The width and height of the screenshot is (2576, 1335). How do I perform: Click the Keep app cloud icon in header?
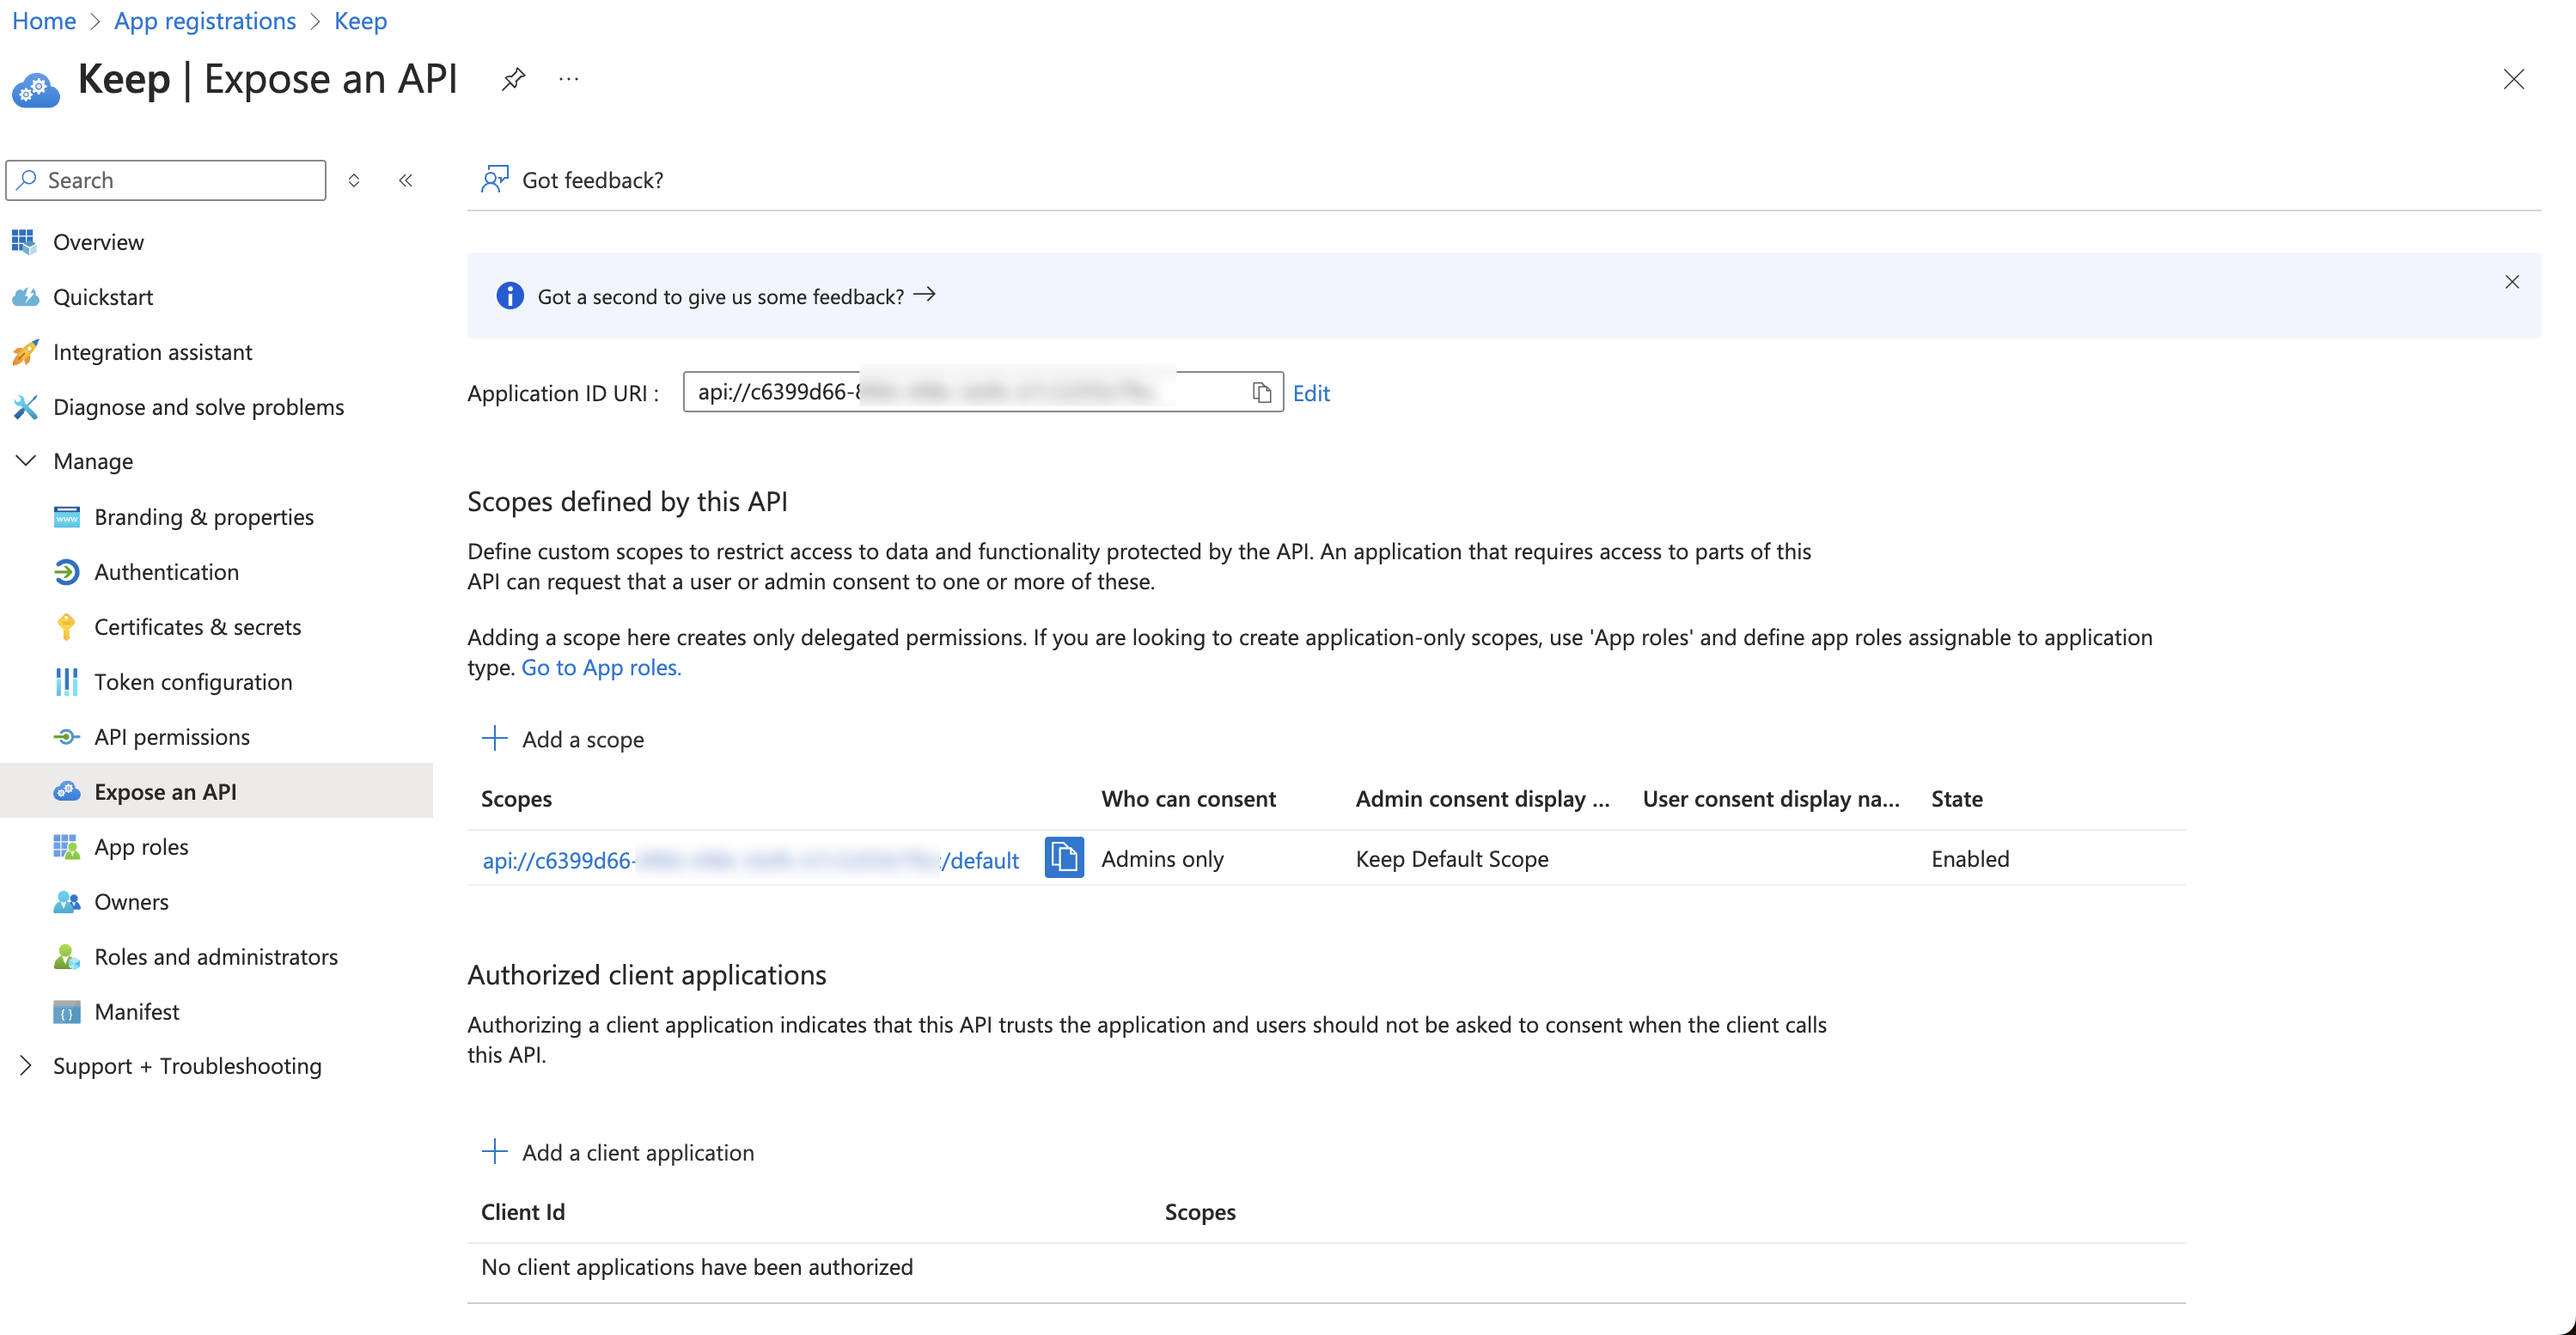(36, 90)
